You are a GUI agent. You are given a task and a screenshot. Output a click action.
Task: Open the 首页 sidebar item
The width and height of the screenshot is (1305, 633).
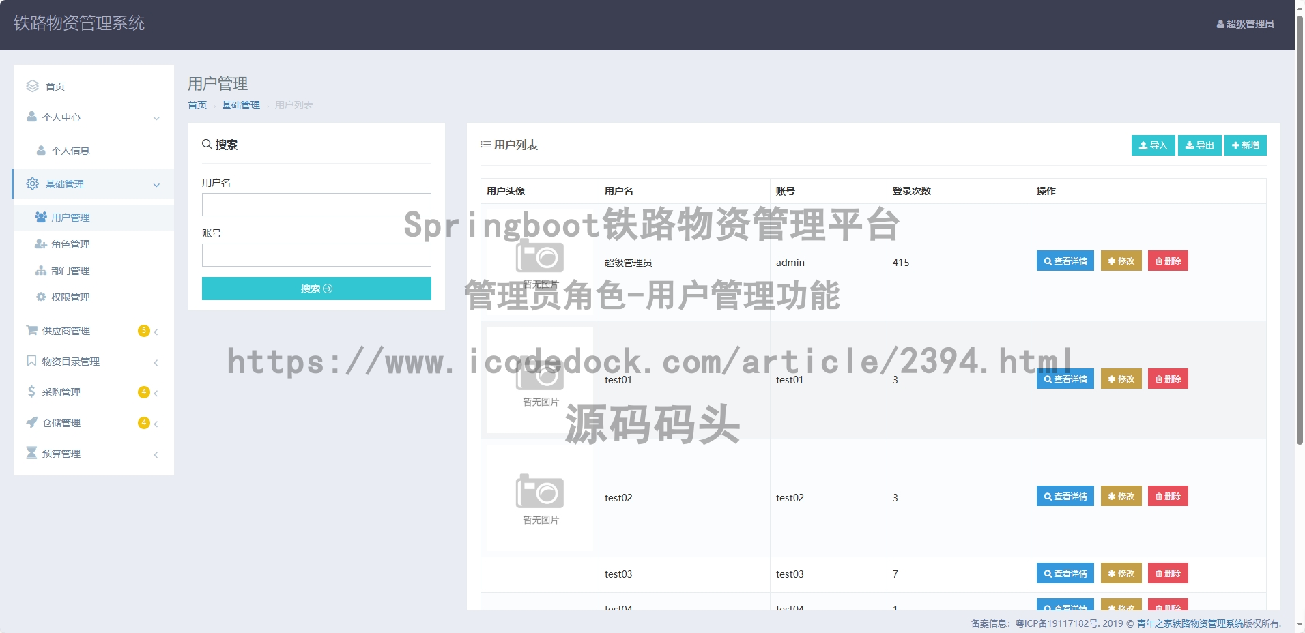[x=94, y=86]
